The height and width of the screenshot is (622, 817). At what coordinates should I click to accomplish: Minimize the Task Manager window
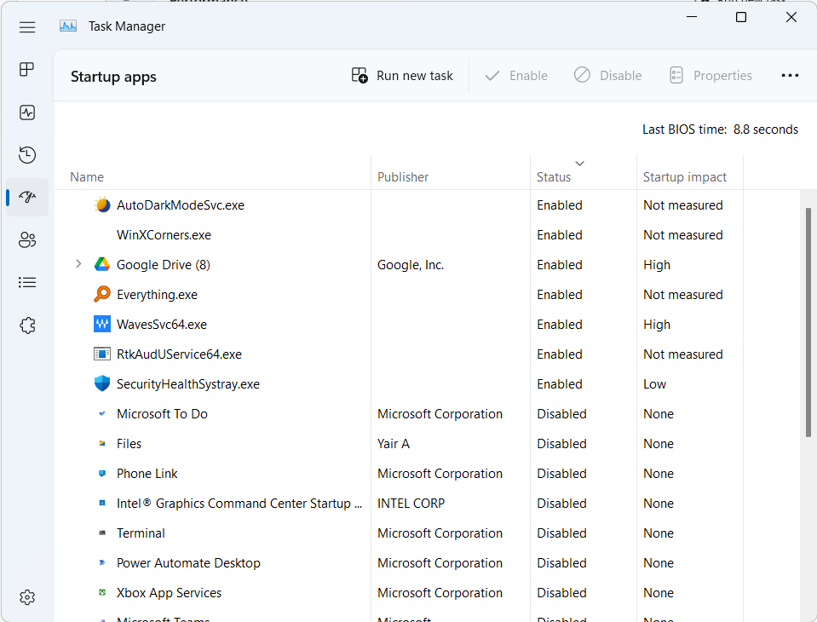point(692,17)
